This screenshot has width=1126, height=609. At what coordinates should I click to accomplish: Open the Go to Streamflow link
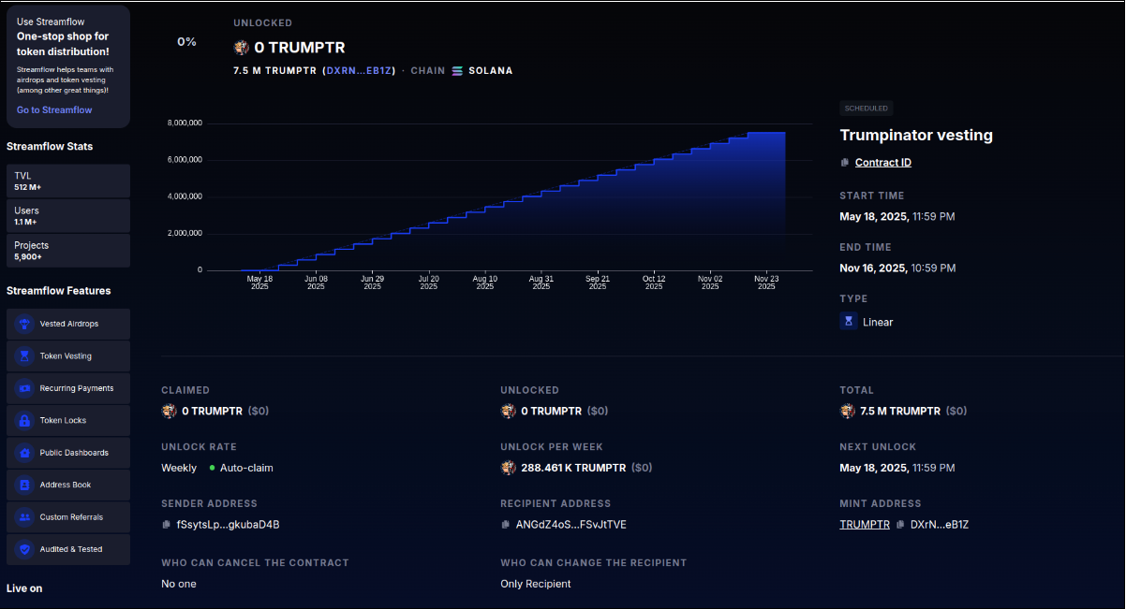point(54,110)
